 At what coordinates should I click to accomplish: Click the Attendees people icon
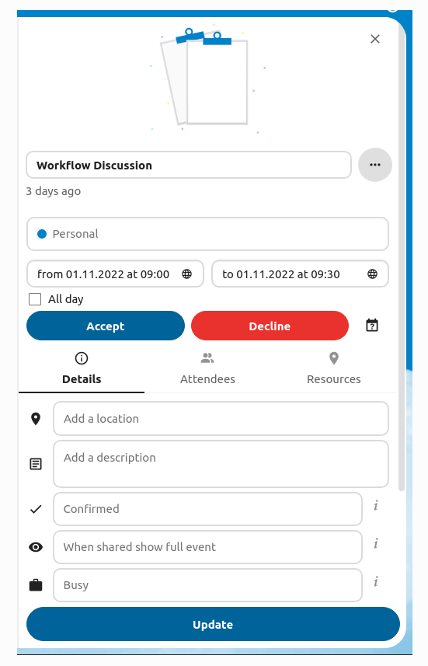[207, 358]
